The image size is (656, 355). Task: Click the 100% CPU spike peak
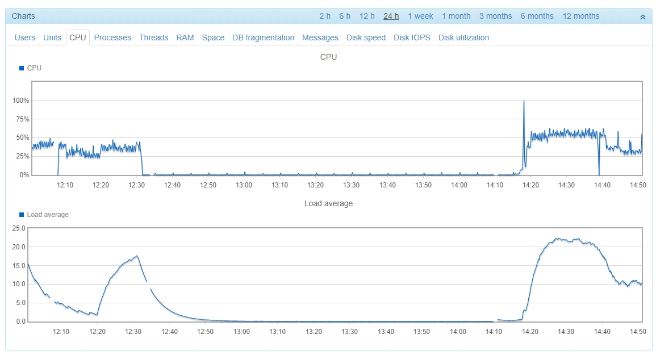(x=524, y=102)
